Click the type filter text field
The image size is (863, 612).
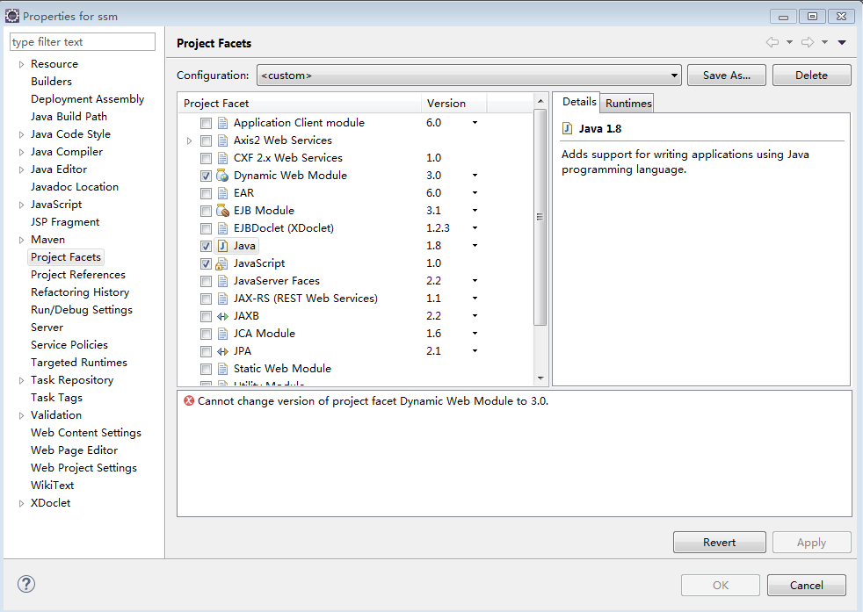pyautogui.click(x=82, y=42)
